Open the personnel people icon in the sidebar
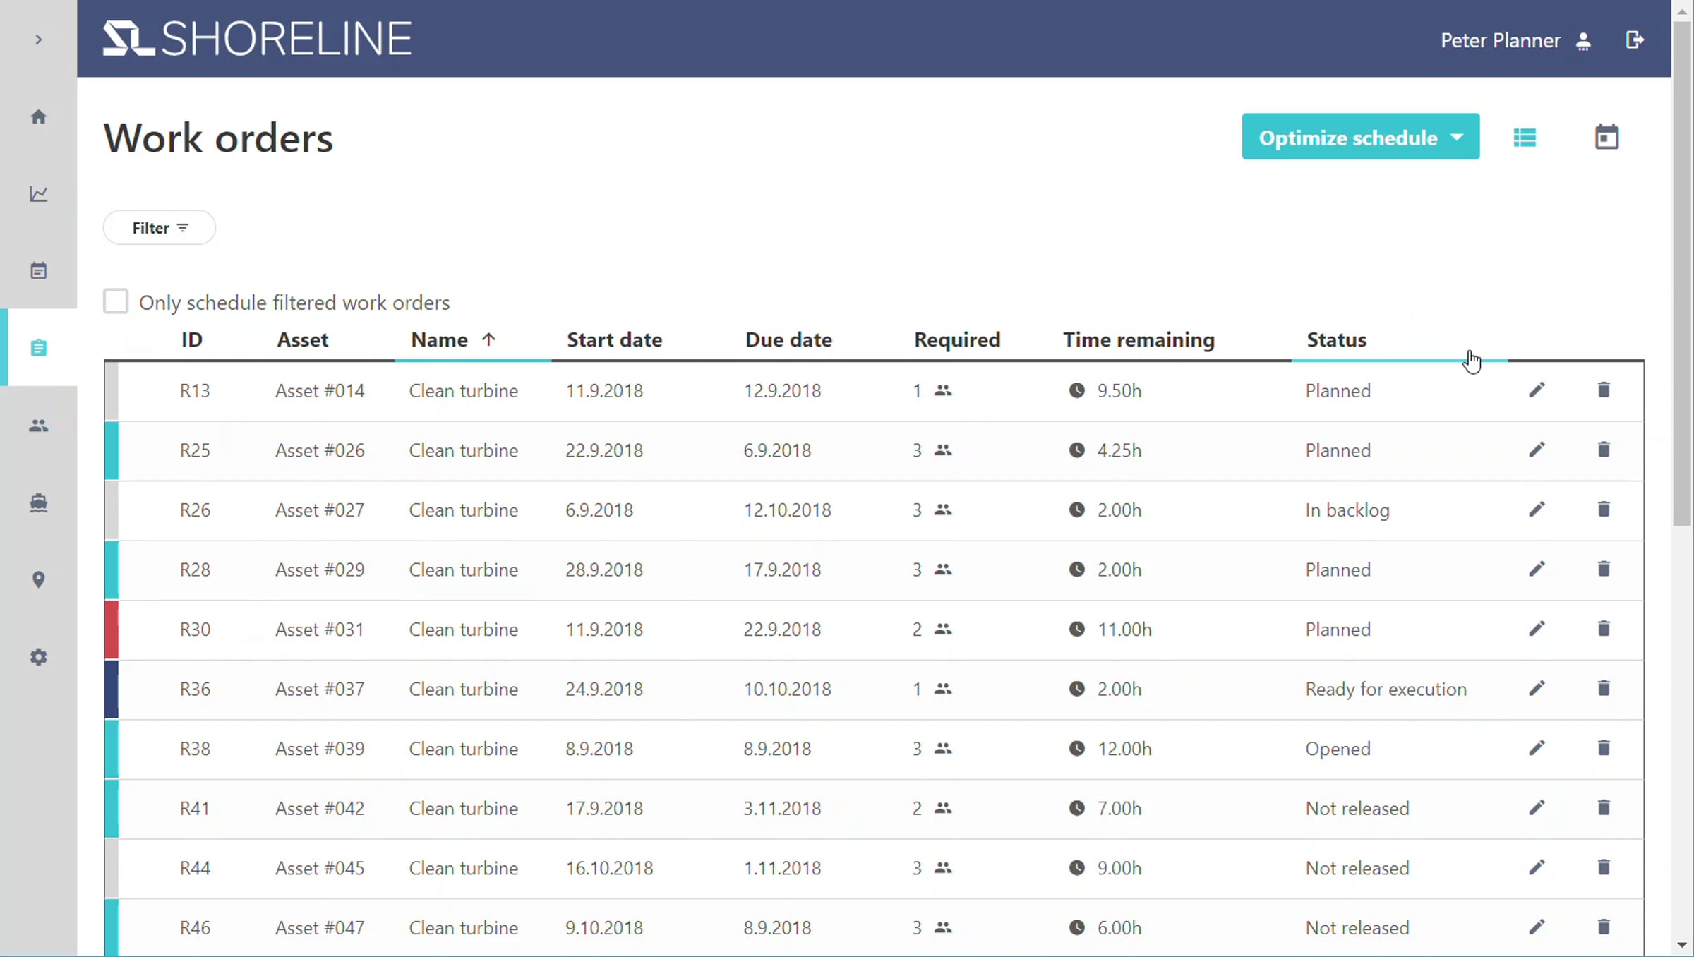 pos(39,426)
